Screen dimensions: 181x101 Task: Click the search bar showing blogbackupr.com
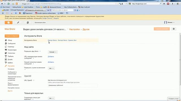coord(145,4)
